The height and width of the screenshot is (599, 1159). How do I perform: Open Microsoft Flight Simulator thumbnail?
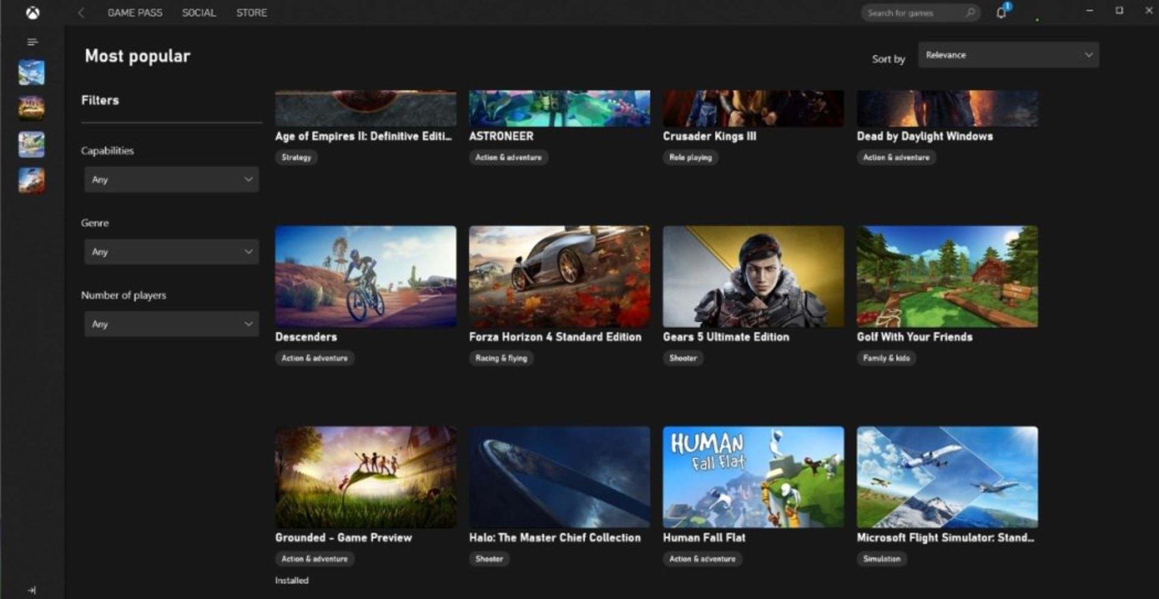[x=947, y=477]
